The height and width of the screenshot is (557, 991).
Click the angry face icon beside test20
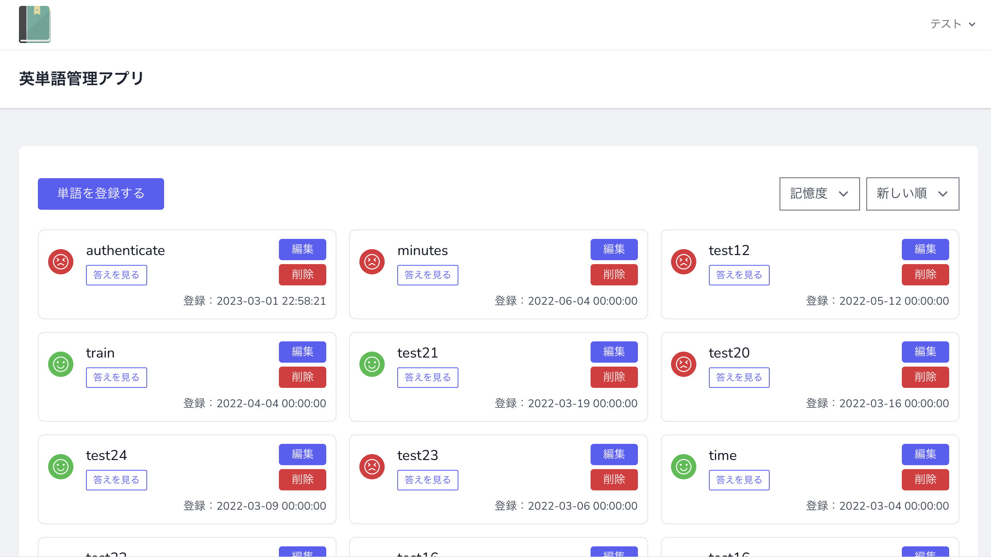tap(684, 364)
